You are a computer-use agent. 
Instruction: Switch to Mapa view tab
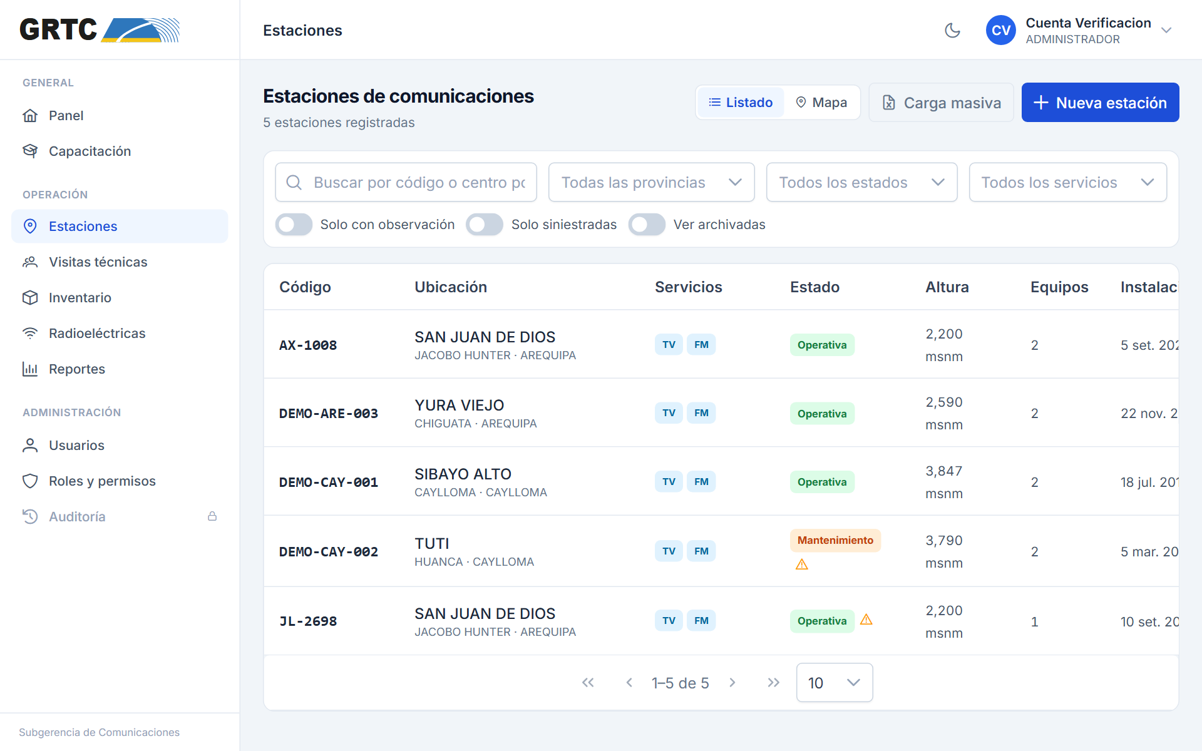tap(821, 102)
